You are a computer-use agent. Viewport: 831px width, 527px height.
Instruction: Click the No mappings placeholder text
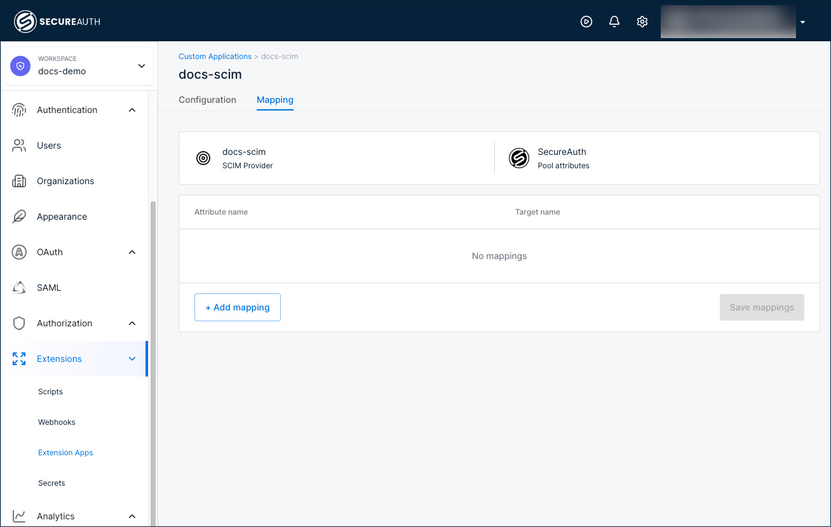tap(499, 256)
